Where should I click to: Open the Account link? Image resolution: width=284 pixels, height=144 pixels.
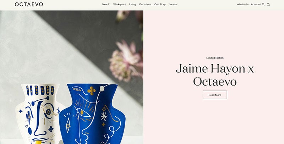click(256, 4)
